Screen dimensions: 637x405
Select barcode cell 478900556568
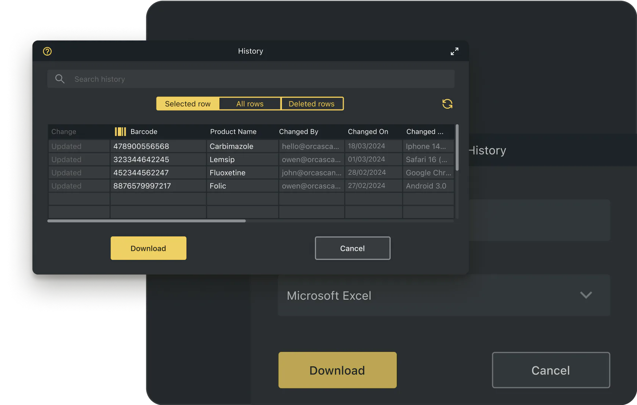pos(158,146)
